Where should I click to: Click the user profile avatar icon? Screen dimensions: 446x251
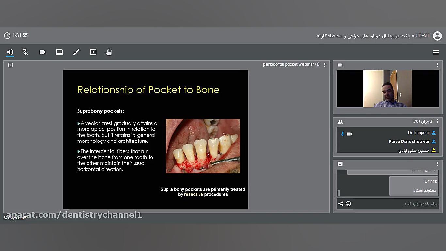(437, 36)
